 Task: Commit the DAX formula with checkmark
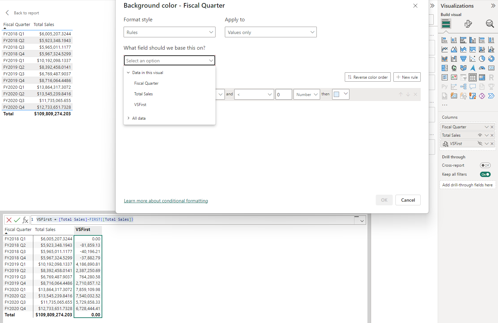(x=17, y=220)
